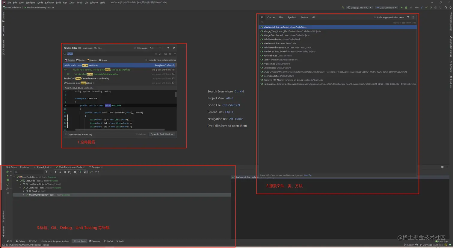Toggle the passed tests filter showing 1

91,172
